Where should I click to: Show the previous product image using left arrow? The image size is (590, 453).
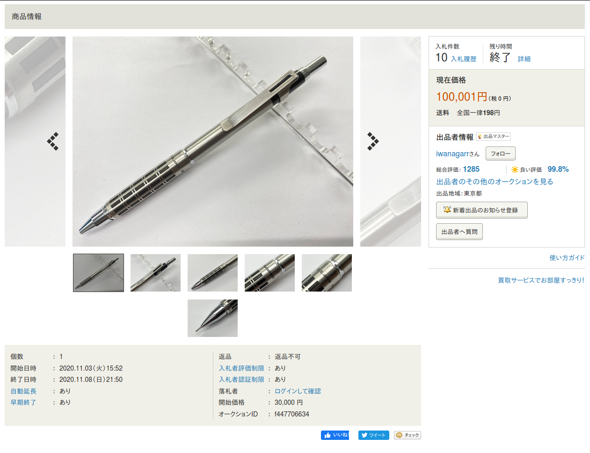[53, 141]
